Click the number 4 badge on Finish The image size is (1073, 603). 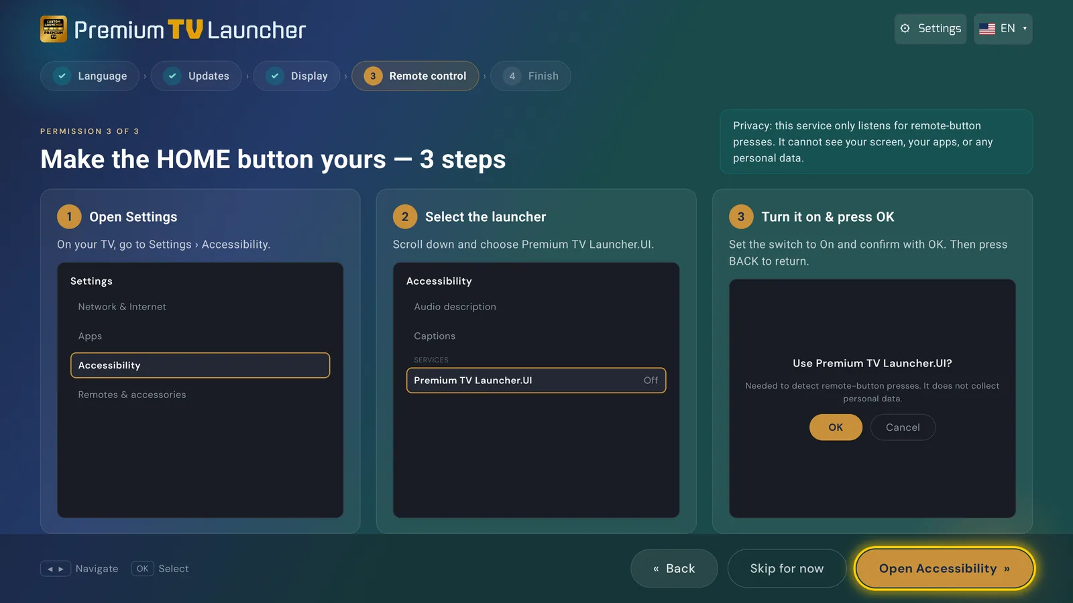pos(512,76)
